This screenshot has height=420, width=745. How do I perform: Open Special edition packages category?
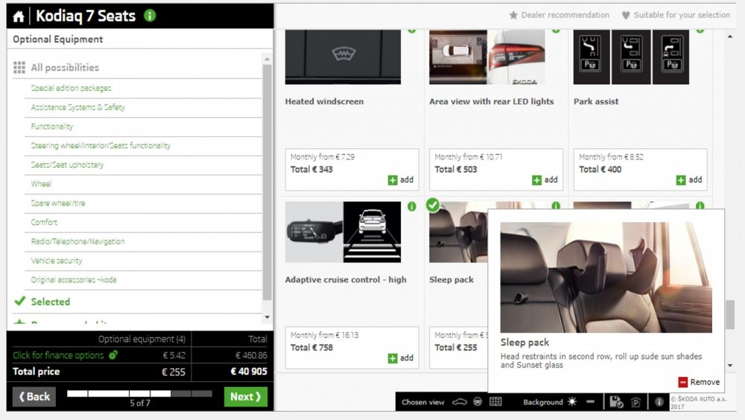pos(71,88)
